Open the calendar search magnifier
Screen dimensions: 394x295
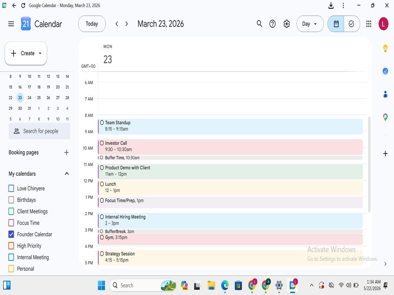(x=259, y=24)
